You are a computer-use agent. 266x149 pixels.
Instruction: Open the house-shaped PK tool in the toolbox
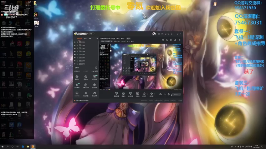click(86, 77)
